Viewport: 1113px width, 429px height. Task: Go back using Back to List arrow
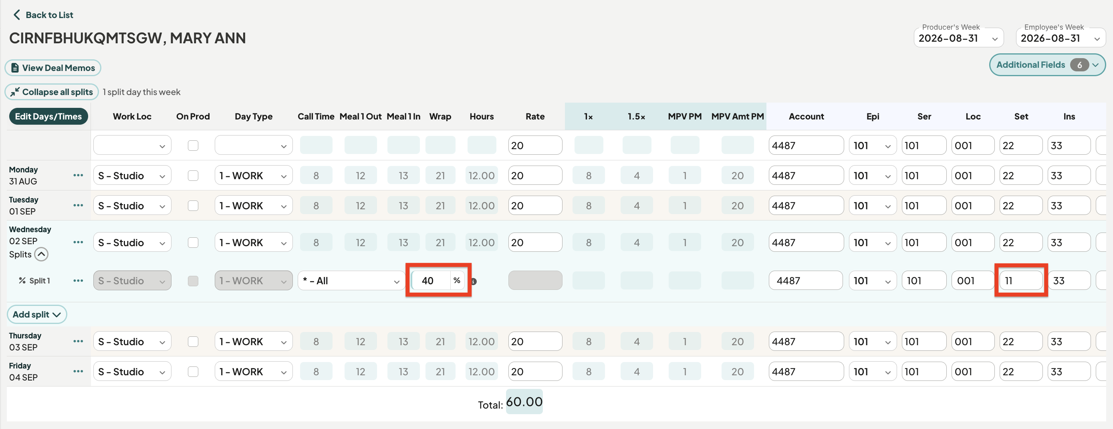click(x=16, y=15)
